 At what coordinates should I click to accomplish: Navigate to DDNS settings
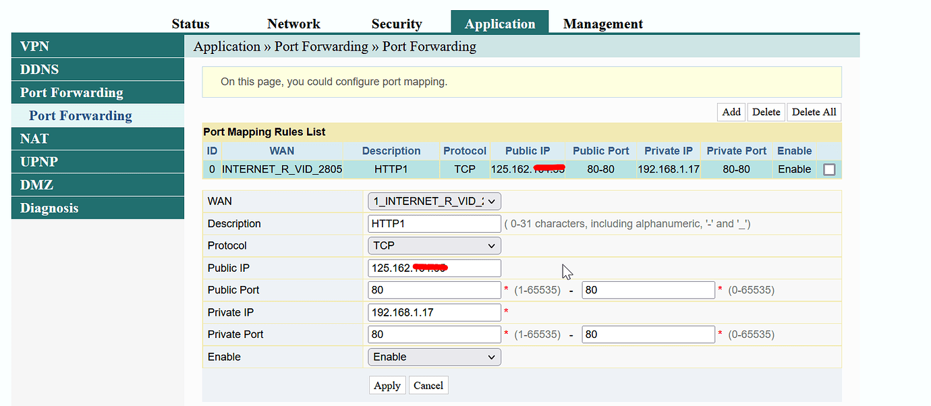tap(39, 69)
